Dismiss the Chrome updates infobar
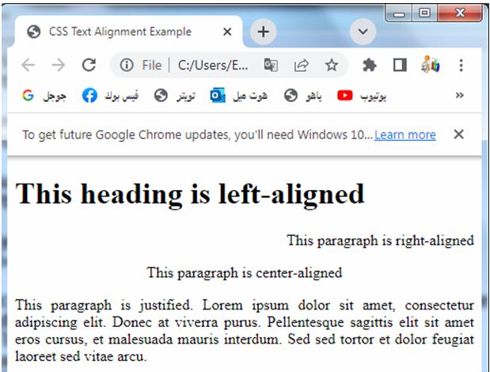This screenshot has height=372, width=490. 458,135
